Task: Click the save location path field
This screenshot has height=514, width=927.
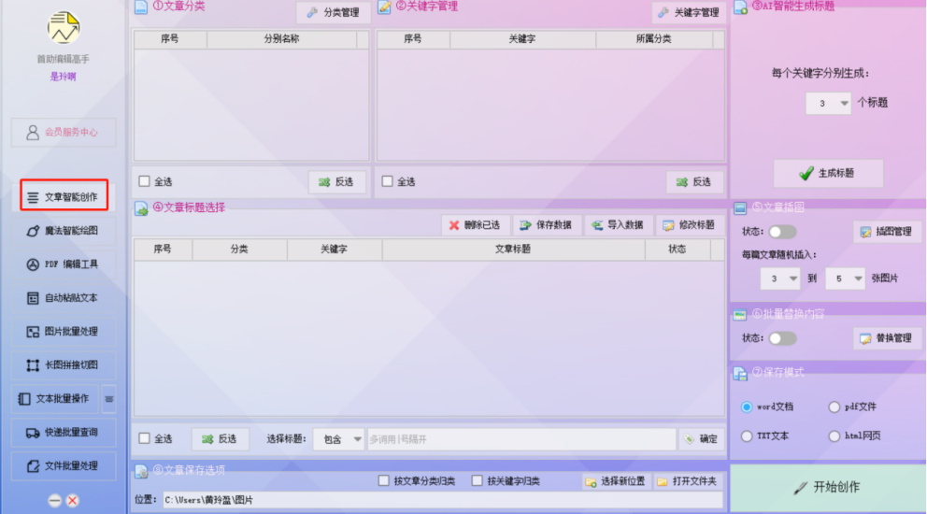Action: [x=443, y=500]
